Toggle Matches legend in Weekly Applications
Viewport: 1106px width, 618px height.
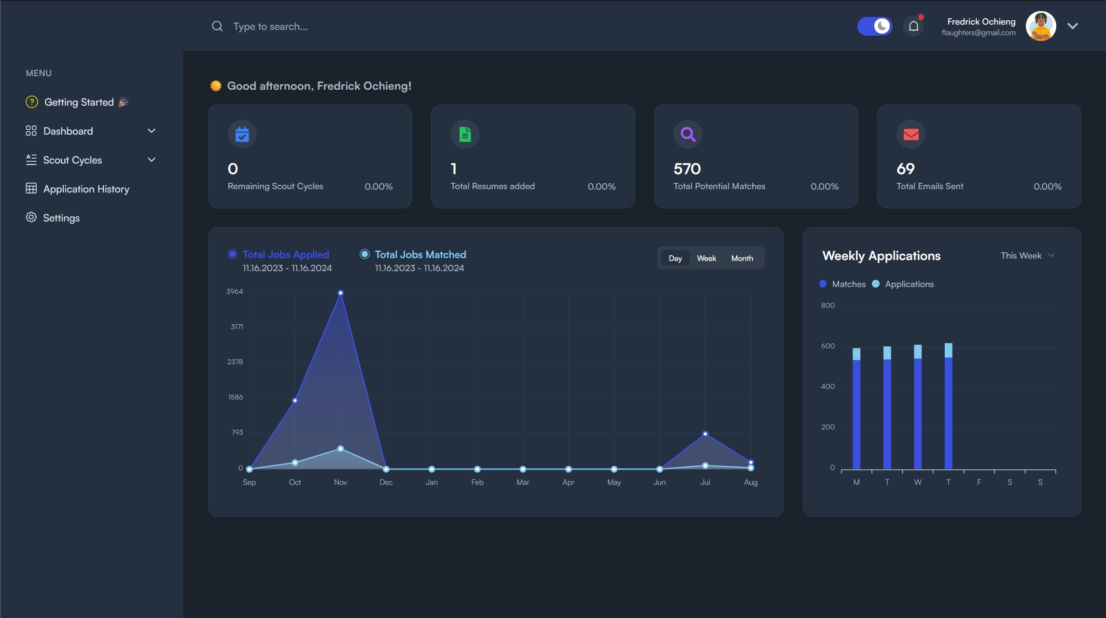click(842, 284)
